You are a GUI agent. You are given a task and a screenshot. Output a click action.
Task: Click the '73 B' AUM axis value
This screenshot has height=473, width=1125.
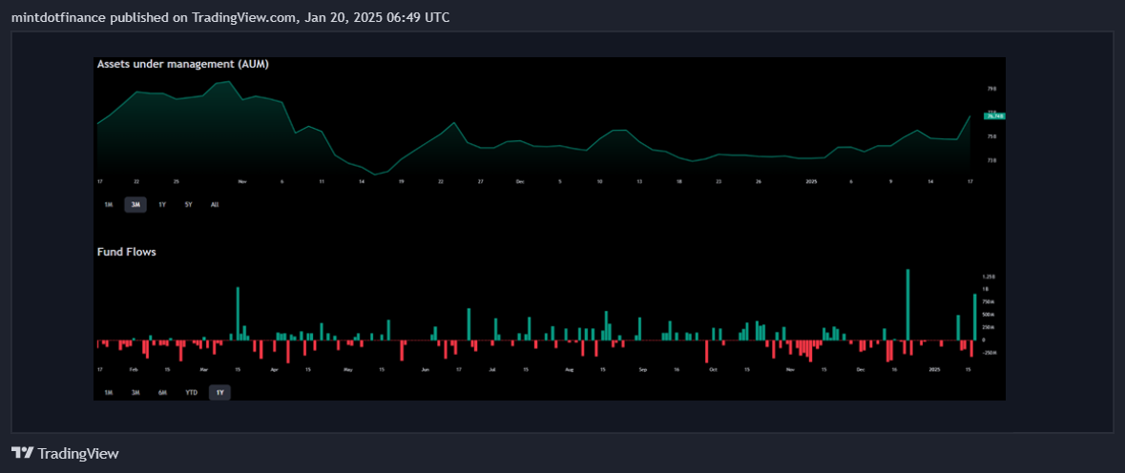click(x=991, y=160)
